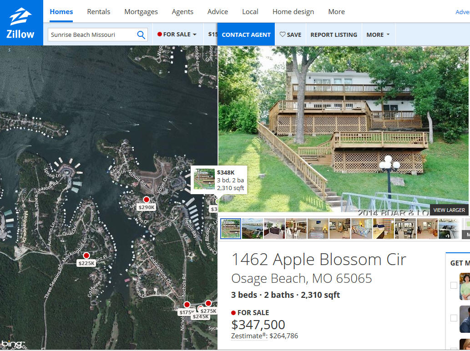Viewport: 470px width, 351px height.
Task: Select the ninth thumbnail with ceiling fan
Action: [x=405, y=229]
